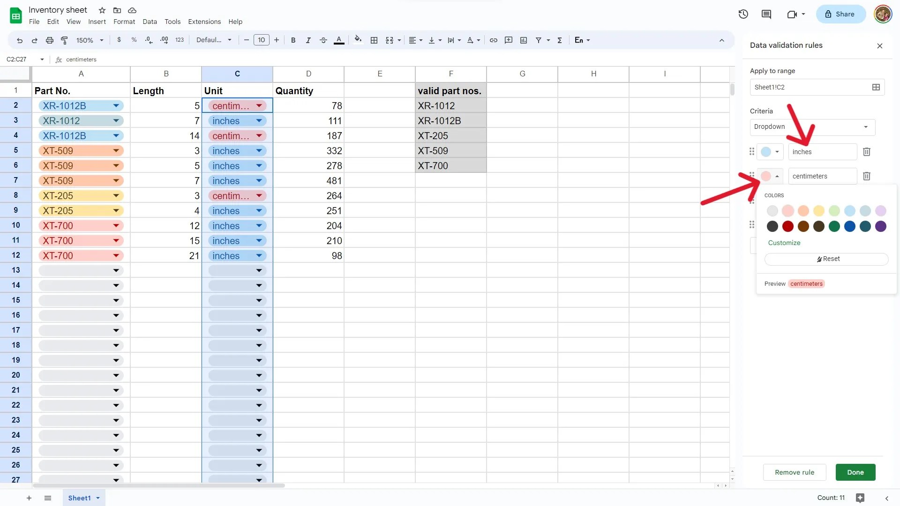
Task: Open the Extensions menu
Action: [x=204, y=22]
